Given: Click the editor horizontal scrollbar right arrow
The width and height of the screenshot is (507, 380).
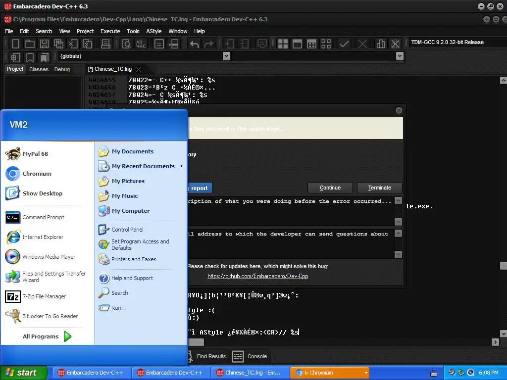Looking at the screenshot, I should (495, 342).
